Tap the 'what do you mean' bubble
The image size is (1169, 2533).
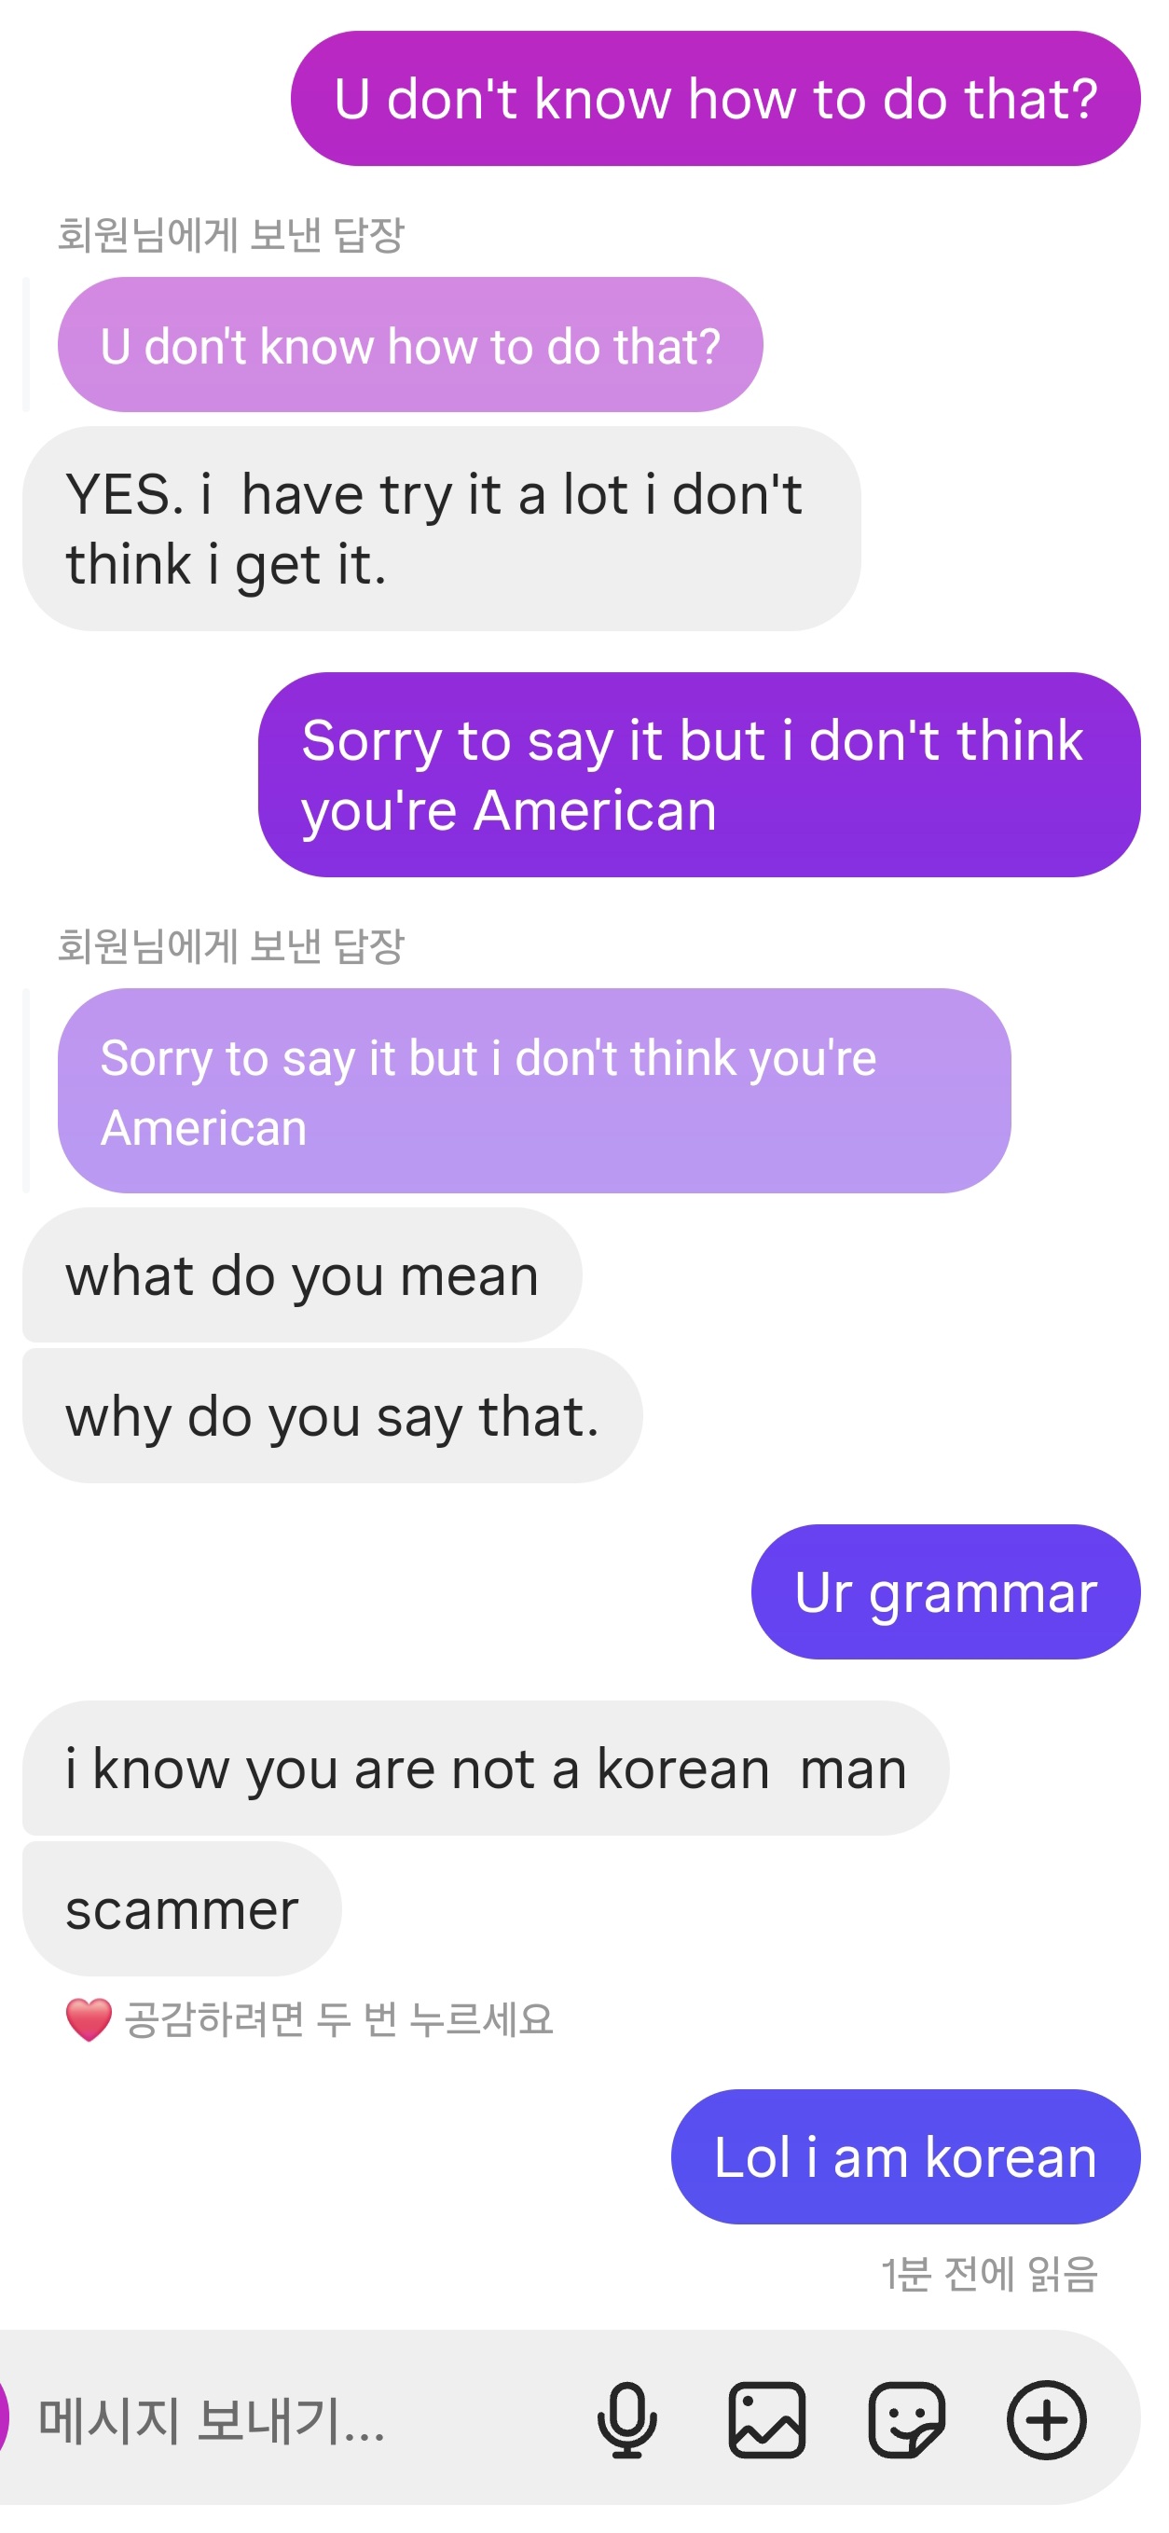pos(302,1274)
